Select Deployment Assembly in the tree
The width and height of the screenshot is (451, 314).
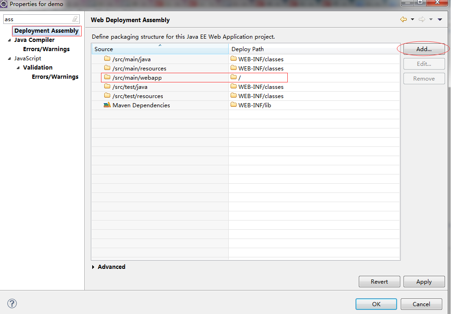46,31
